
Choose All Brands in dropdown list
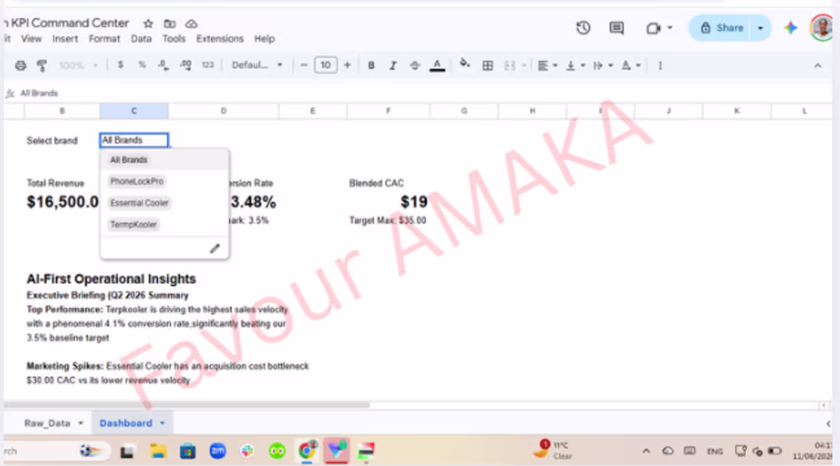point(128,160)
